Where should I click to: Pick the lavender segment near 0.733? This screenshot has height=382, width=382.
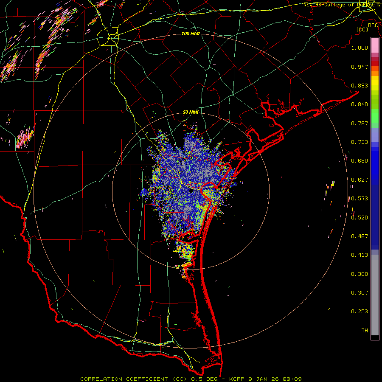pyautogui.click(x=375, y=135)
